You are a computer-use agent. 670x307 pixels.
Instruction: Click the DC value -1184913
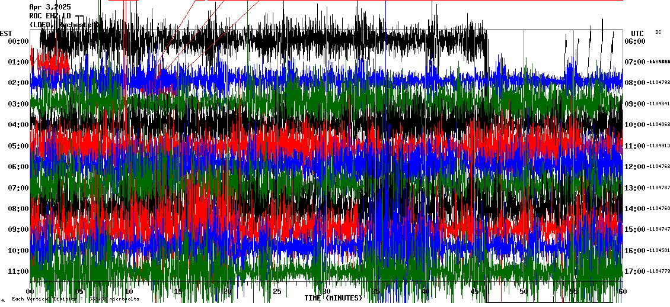[658, 146]
